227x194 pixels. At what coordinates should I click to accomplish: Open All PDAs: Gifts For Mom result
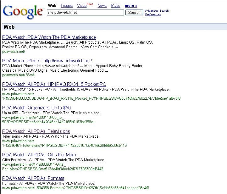click(39, 155)
